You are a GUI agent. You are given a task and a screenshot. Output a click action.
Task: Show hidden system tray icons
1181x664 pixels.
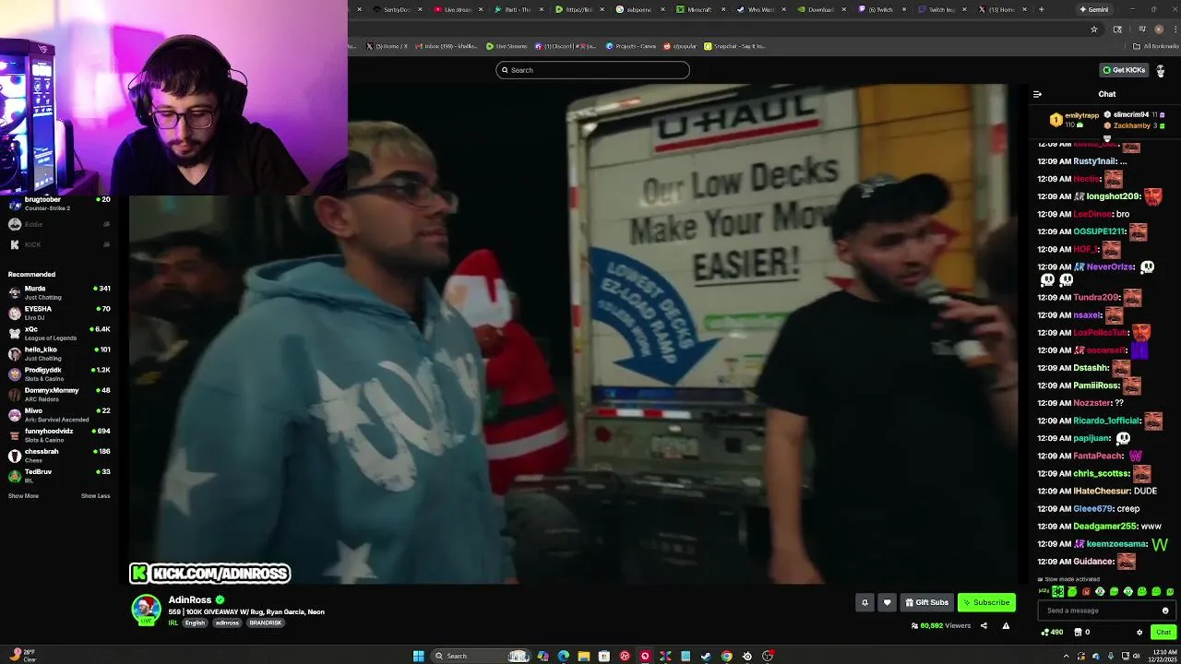click(1067, 656)
